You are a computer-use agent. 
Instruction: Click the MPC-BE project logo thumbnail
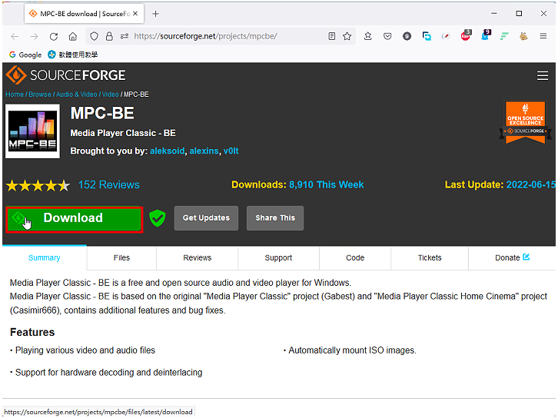(x=33, y=131)
